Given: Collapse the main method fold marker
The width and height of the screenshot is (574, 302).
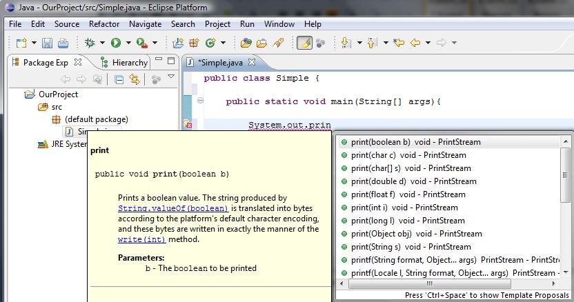Looking at the screenshot, I should 200,100.
